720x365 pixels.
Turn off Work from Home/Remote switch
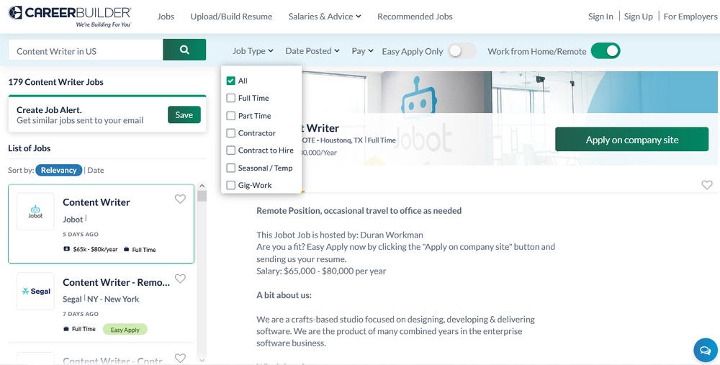pyautogui.click(x=606, y=51)
